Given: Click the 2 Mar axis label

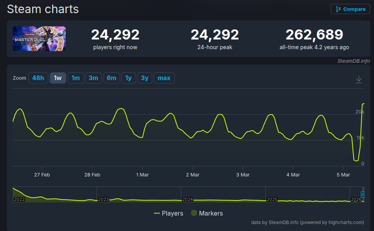Looking at the screenshot, I should (193, 175).
